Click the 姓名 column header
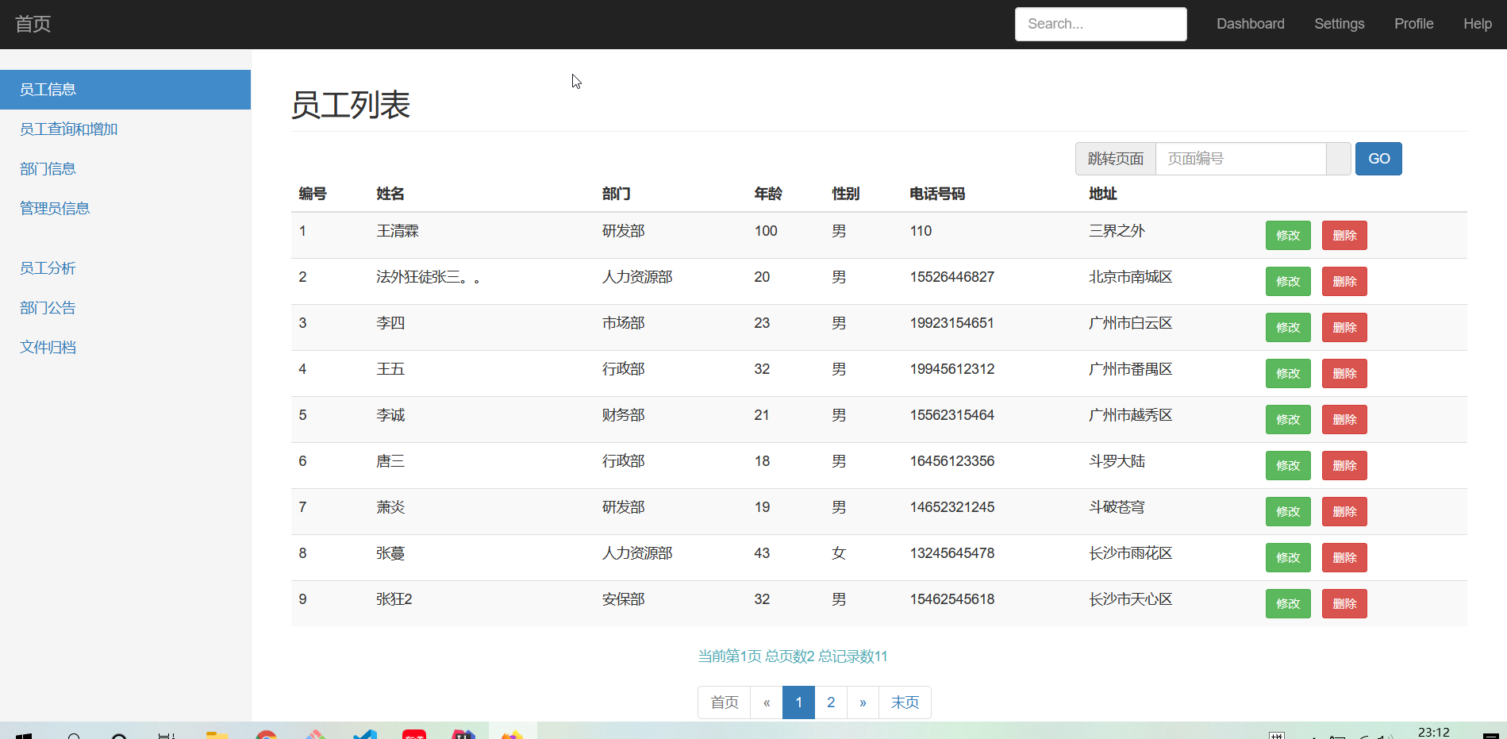Image resolution: width=1507 pixels, height=739 pixels. [390, 194]
